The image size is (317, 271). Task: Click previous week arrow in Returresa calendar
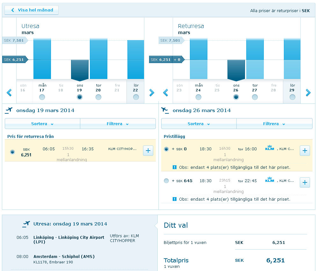click(x=165, y=93)
